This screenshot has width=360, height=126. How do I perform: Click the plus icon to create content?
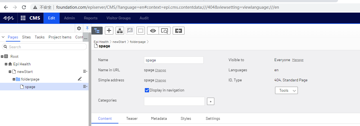(109, 31)
